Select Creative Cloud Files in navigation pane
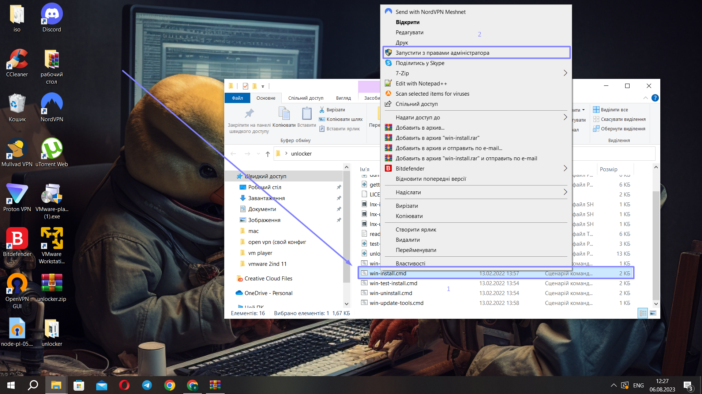This screenshot has height=394, width=702. [264, 278]
